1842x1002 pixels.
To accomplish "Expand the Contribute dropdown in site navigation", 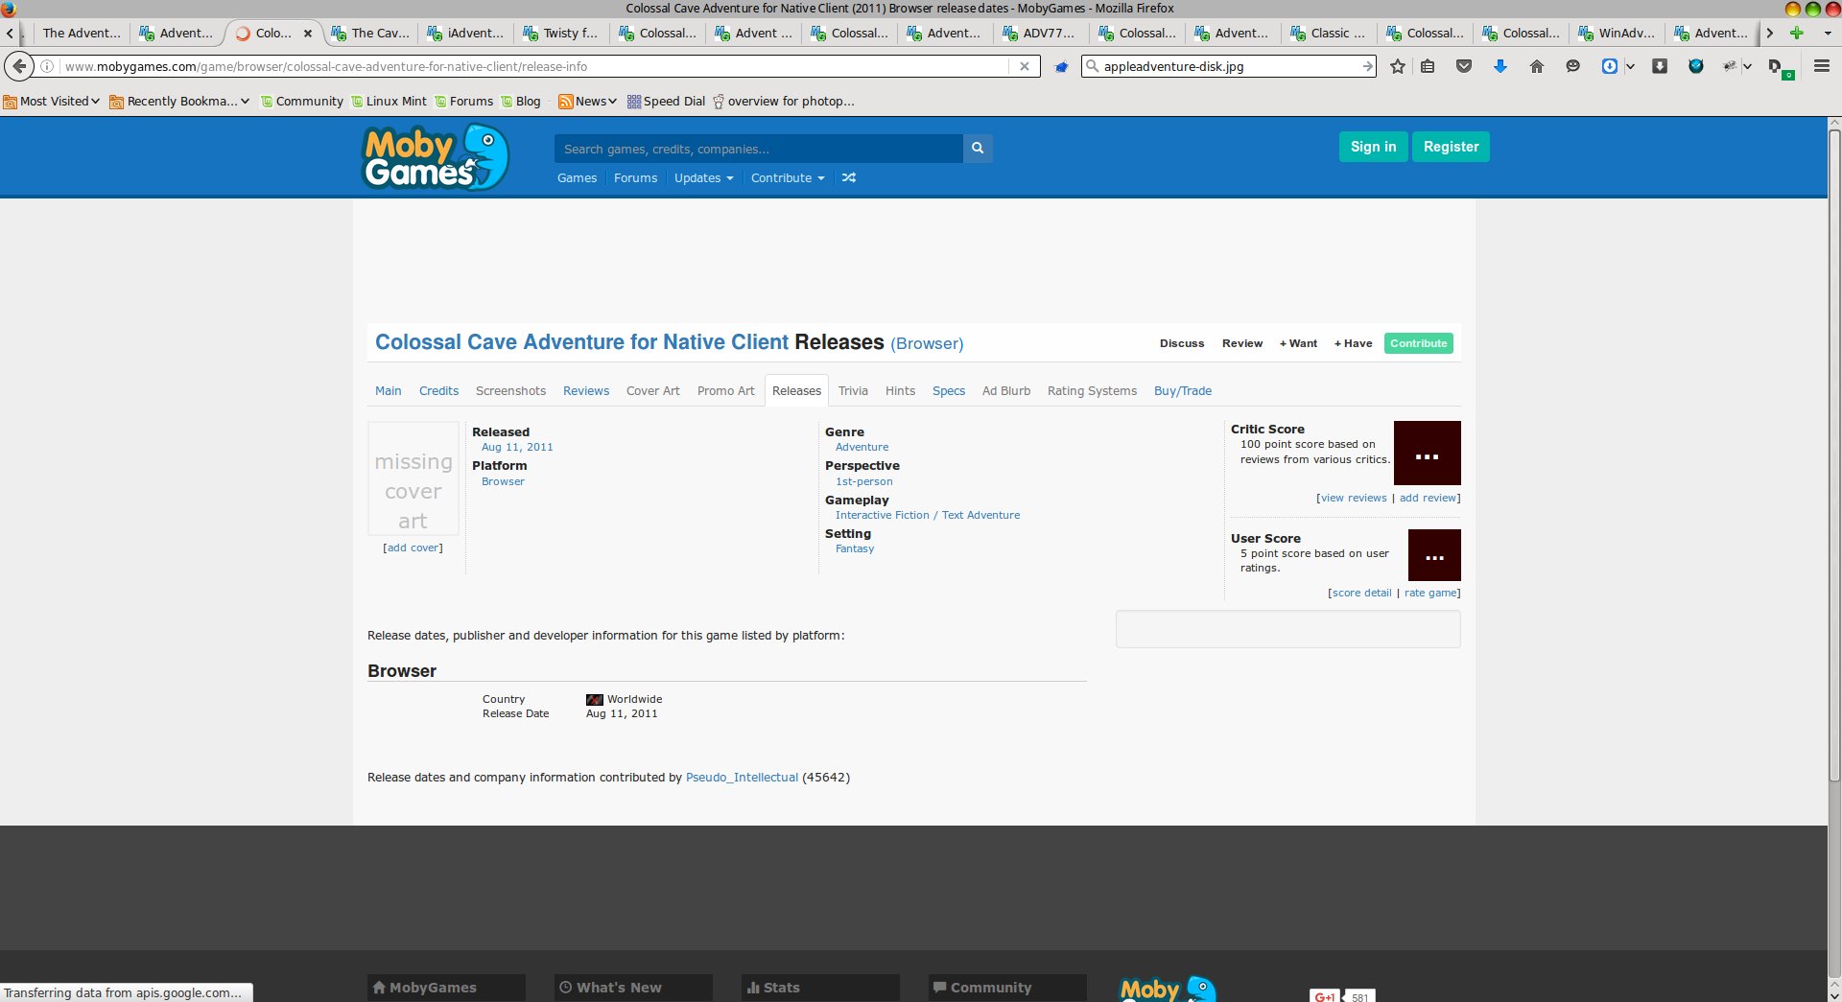I will [787, 178].
